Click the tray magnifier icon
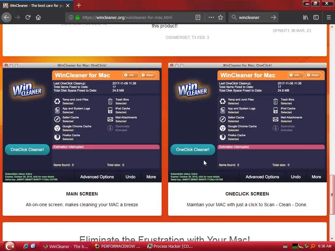Viewport: 335px width, 251px height. click(313, 246)
